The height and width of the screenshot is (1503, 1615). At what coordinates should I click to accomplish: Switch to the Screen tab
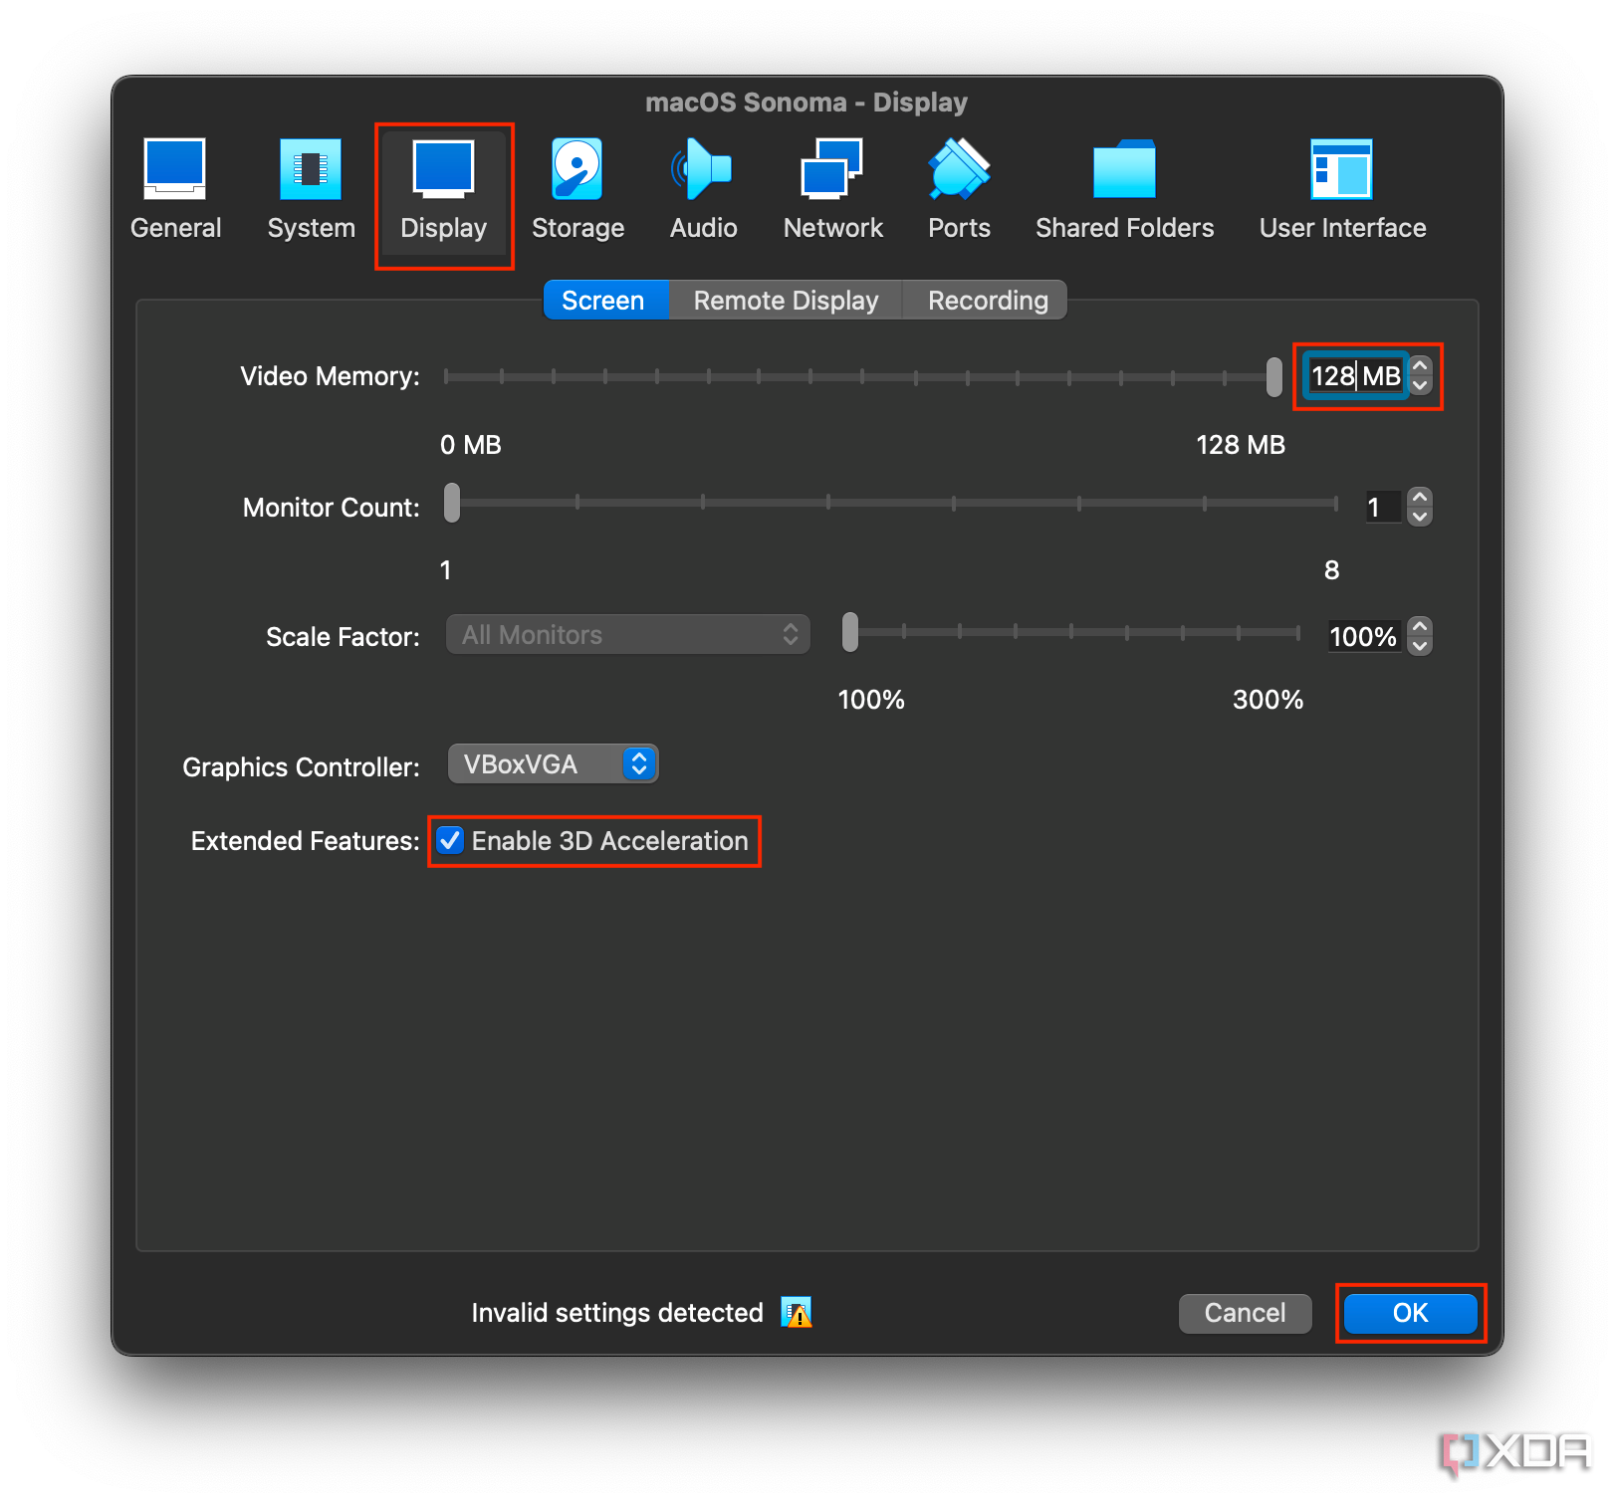pos(604,301)
